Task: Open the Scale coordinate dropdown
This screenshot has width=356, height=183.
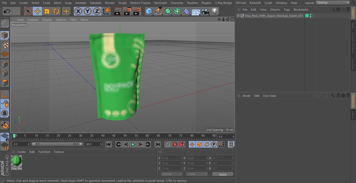Action: point(197,174)
